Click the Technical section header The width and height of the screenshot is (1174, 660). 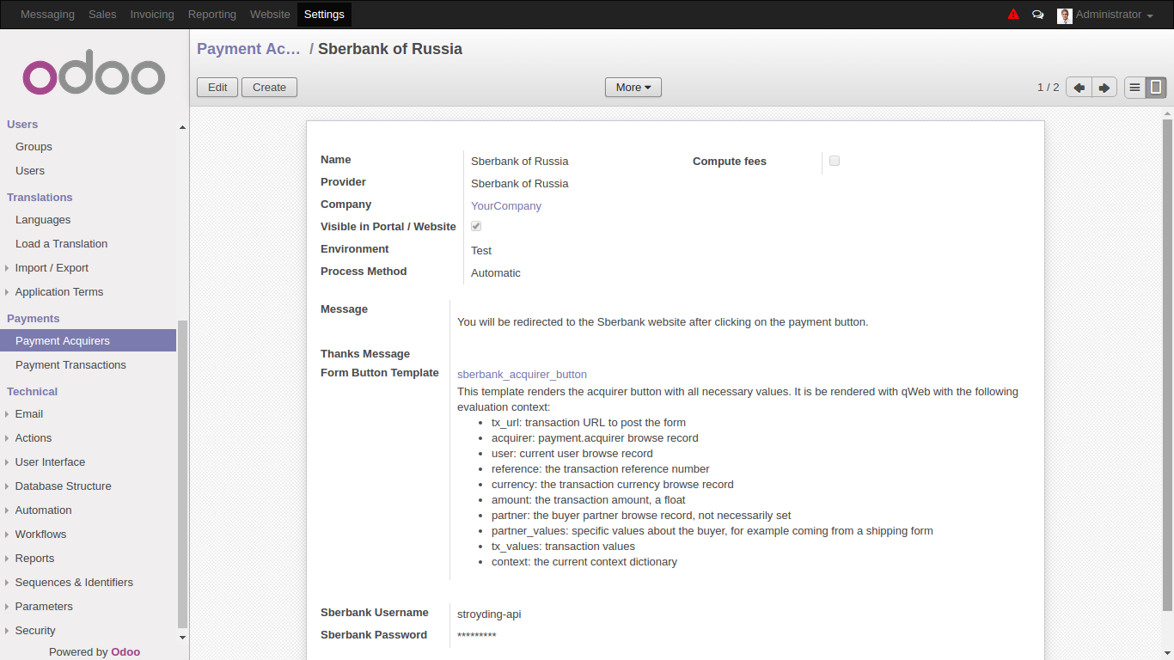[x=32, y=392]
